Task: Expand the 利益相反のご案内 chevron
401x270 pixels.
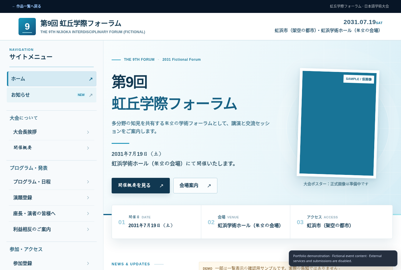Action: point(88,230)
